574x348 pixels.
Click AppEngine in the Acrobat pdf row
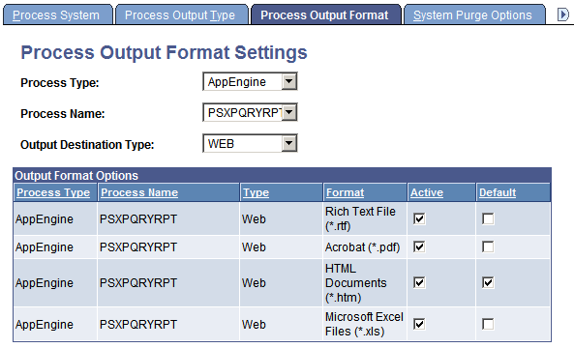(45, 247)
